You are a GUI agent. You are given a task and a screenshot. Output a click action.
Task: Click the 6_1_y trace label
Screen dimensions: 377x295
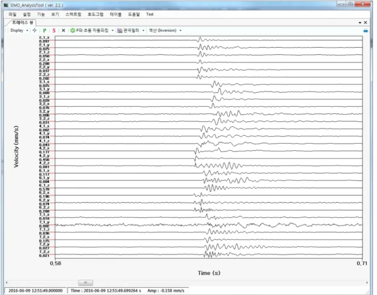(44, 178)
